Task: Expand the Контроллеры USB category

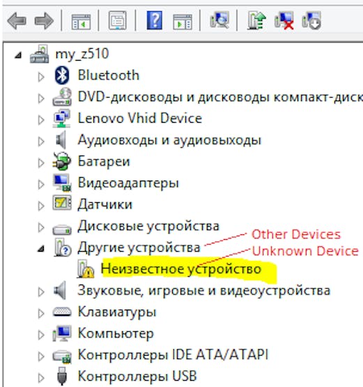Action: [x=41, y=378]
